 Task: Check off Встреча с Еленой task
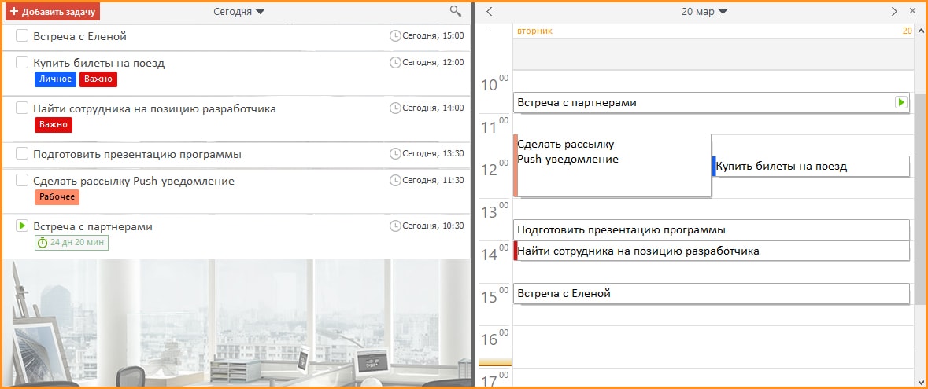[x=22, y=36]
